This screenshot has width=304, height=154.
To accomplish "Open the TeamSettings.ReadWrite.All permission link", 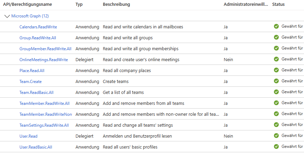I will click(x=44, y=125).
